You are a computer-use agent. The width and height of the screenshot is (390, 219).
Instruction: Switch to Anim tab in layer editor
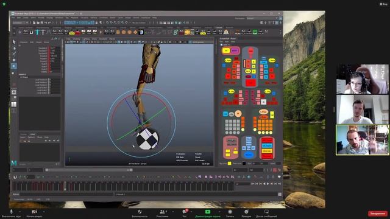click(x=32, y=134)
